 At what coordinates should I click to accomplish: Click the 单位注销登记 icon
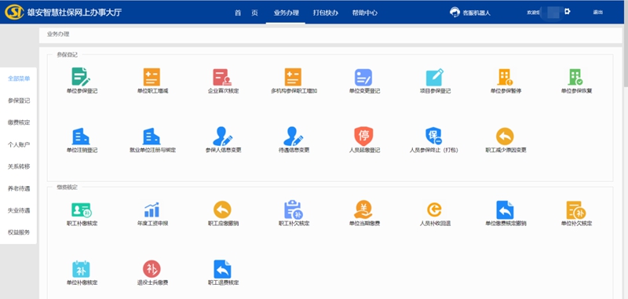click(82, 137)
